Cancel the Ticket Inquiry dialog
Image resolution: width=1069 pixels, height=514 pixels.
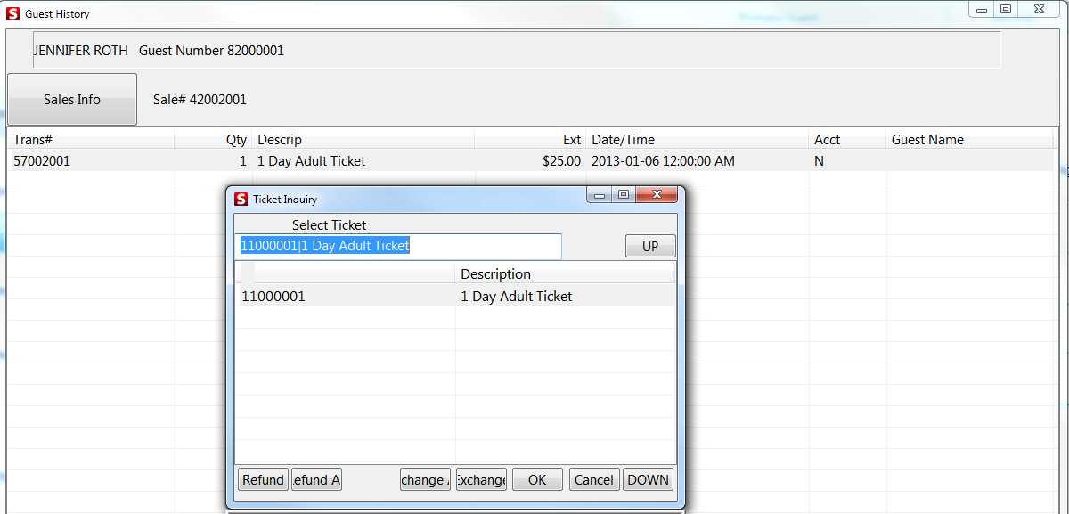pyautogui.click(x=593, y=479)
